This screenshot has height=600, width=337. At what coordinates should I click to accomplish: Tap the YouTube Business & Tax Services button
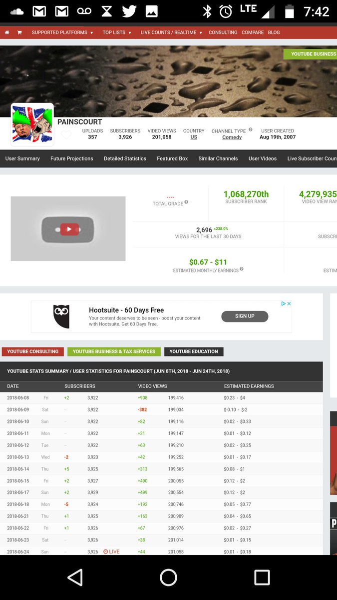[114, 351]
